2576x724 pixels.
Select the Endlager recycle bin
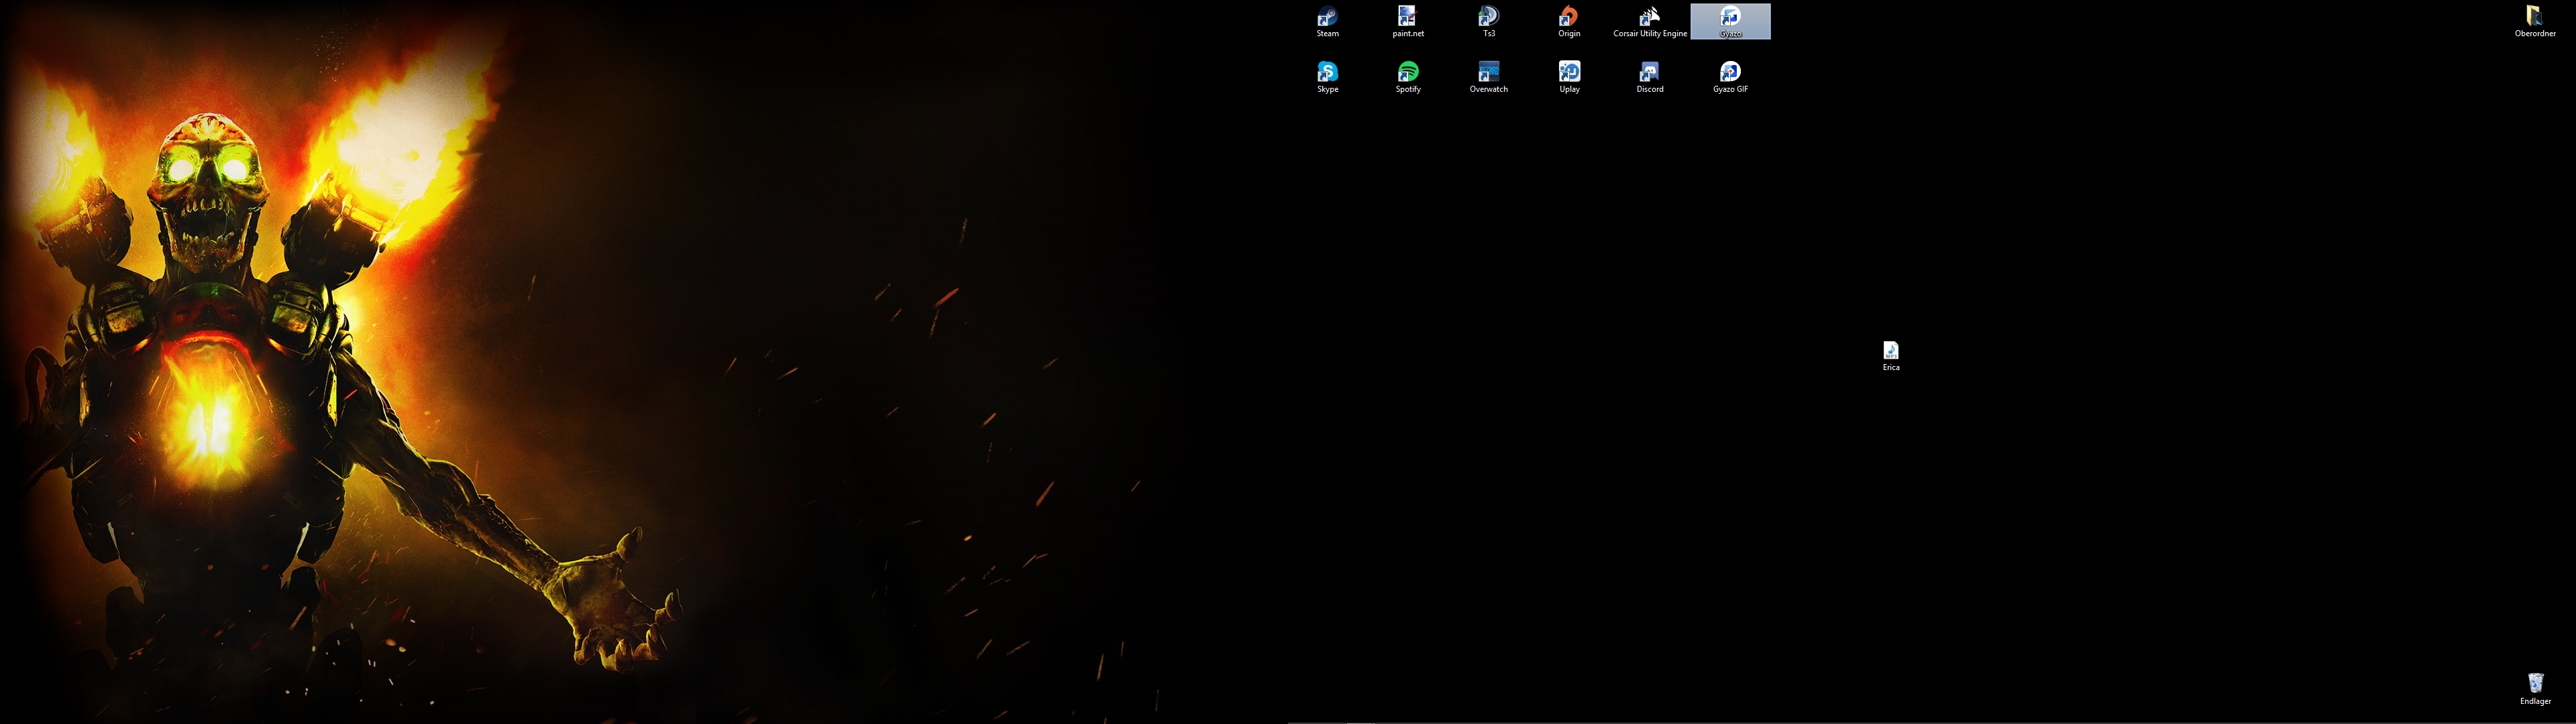(2535, 689)
